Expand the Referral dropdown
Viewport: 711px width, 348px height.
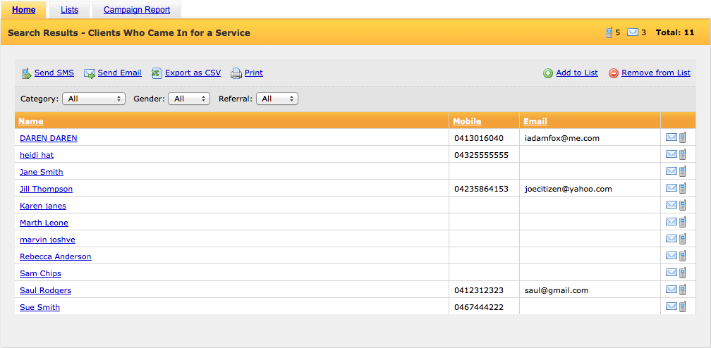pyautogui.click(x=277, y=99)
